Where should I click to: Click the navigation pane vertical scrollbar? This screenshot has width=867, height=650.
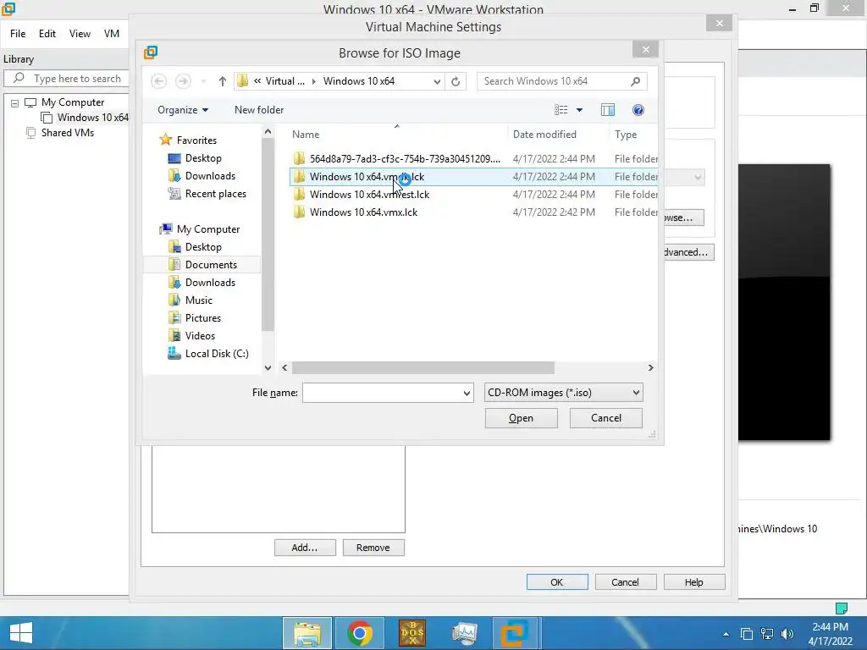(268, 234)
